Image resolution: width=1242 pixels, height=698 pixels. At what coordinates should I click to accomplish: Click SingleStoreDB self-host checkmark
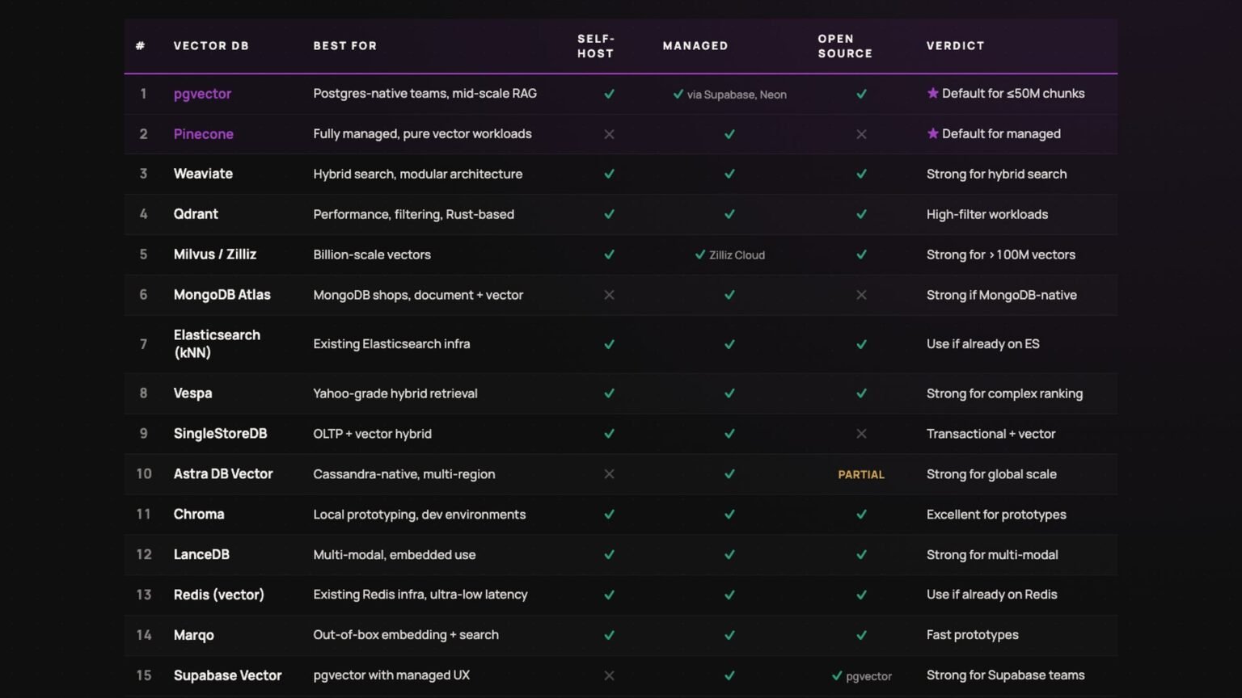click(609, 434)
